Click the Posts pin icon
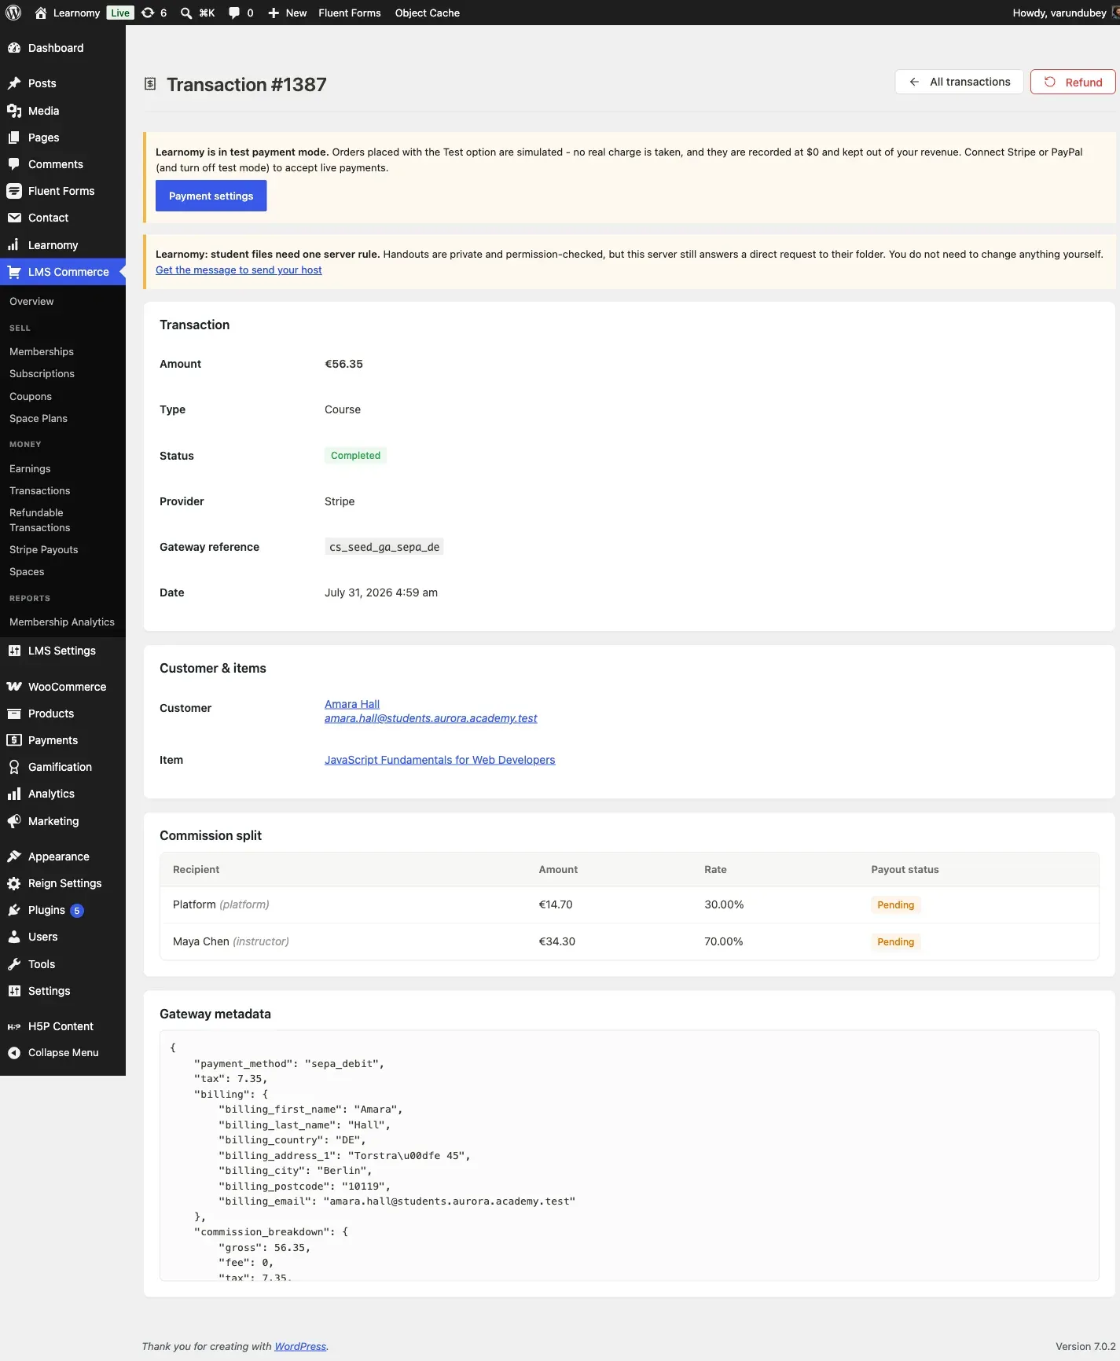1120x1361 pixels. tap(14, 83)
